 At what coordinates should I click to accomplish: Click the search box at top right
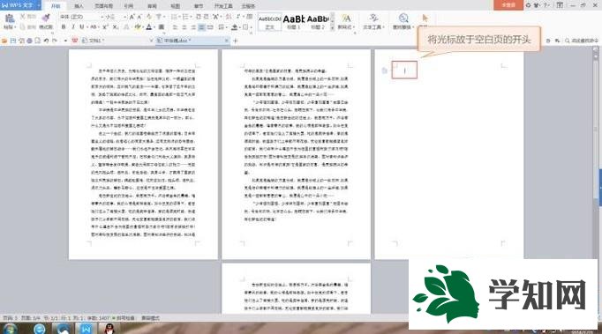582,41
